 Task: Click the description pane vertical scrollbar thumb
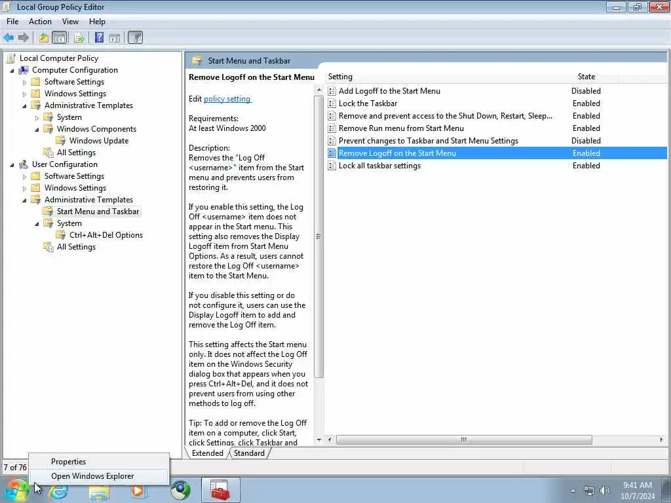[x=319, y=236]
